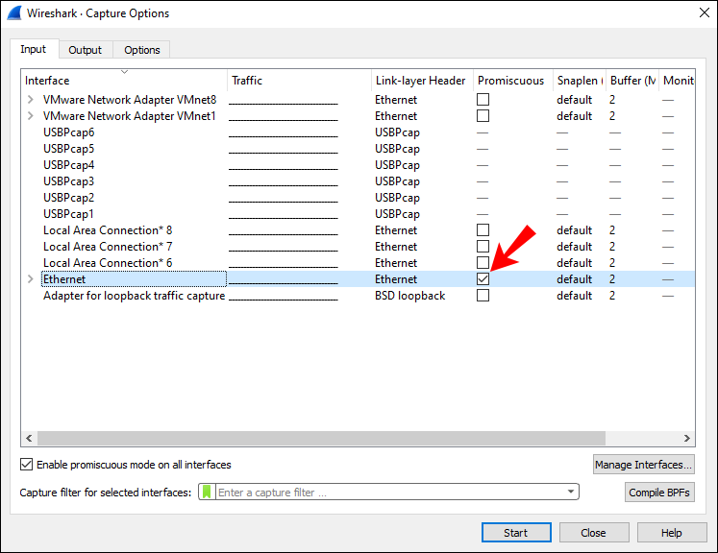Viewport: 718px width, 553px height.
Task: Open the capture filter dropdown arrow
Action: (x=571, y=492)
